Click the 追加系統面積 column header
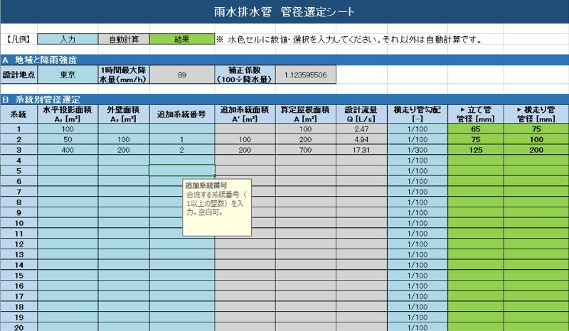 245,114
